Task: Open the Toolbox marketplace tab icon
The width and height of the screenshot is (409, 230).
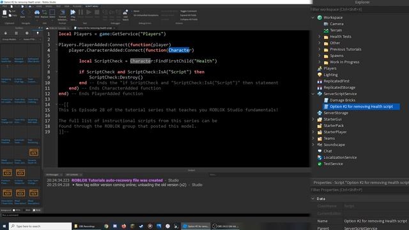Action: [x=6, y=33]
